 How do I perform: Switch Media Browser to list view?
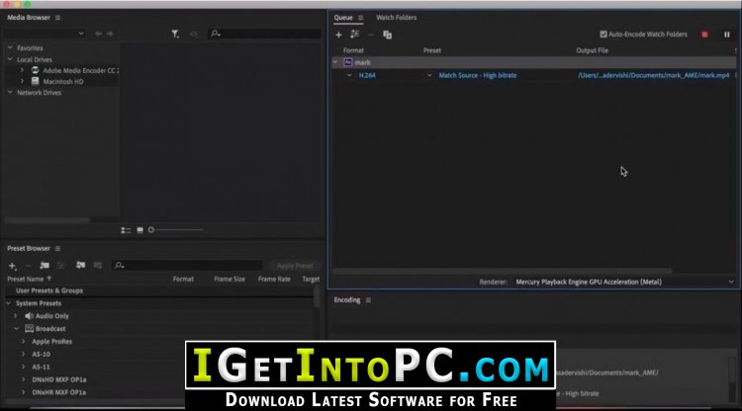point(126,230)
